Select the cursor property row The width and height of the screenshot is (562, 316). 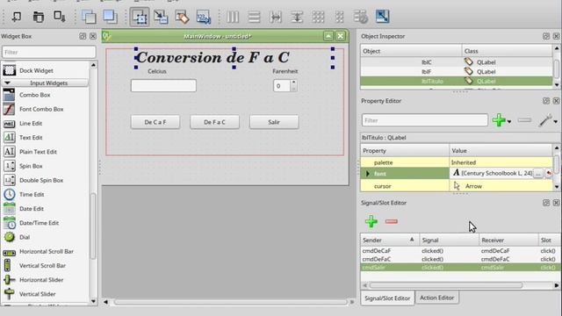(x=457, y=186)
